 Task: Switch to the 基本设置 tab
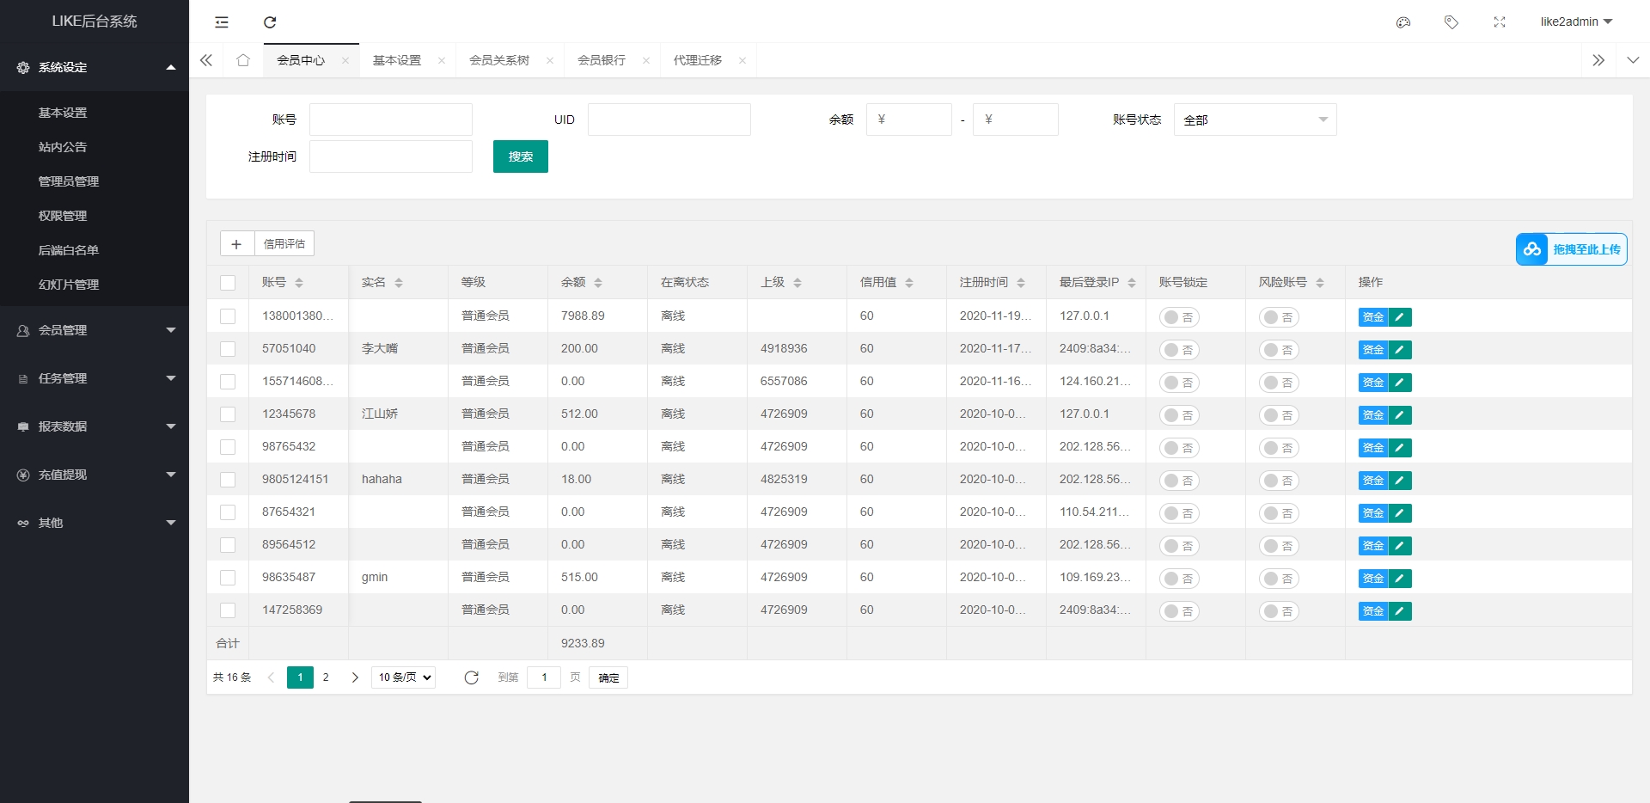click(397, 60)
